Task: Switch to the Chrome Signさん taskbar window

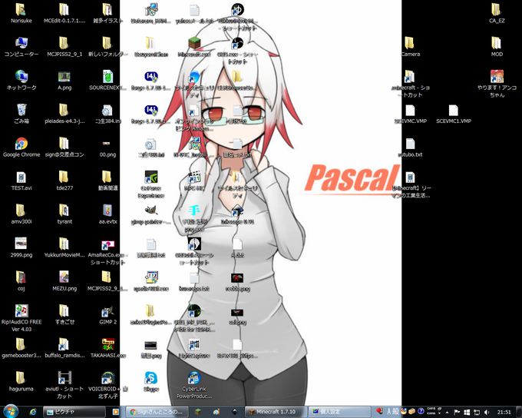Action: click(x=157, y=412)
